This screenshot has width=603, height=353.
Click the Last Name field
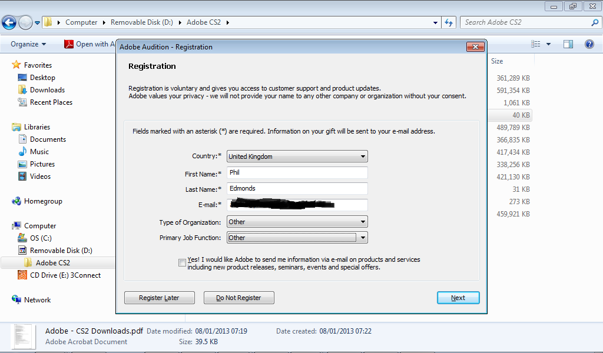pyautogui.click(x=297, y=189)
